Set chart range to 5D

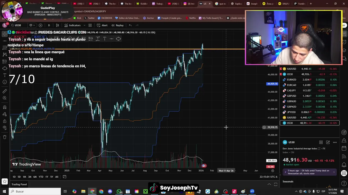19,177
